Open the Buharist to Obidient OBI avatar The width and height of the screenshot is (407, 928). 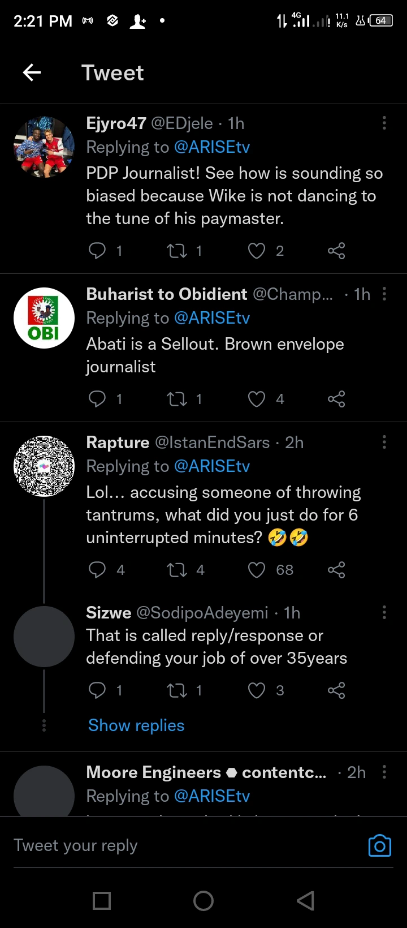(x=44, y=318)
